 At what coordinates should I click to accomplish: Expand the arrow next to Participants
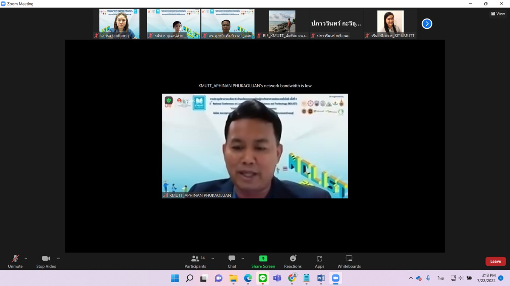tap(213, 258)
